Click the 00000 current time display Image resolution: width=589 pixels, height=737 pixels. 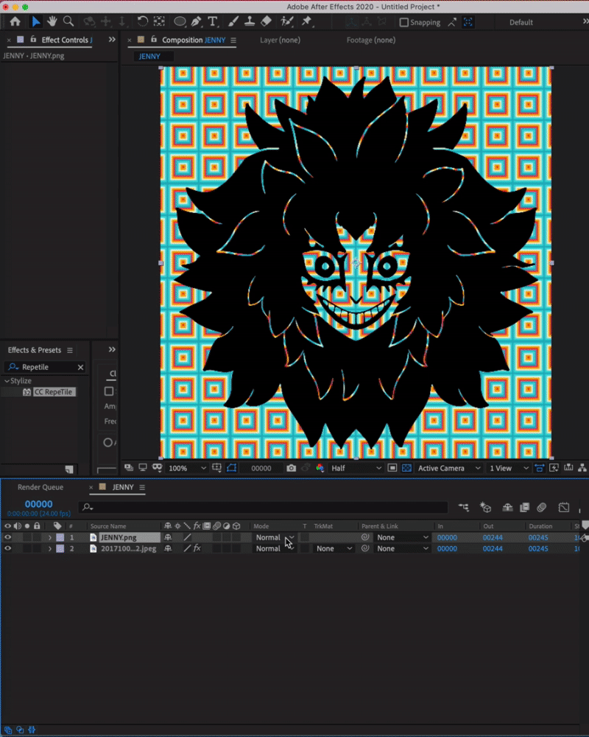pos(38,504)
